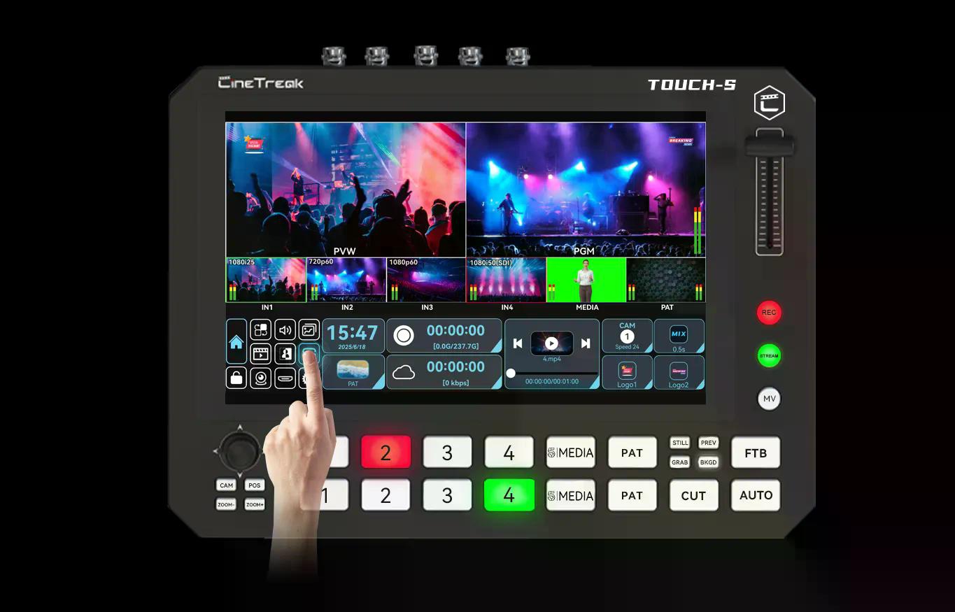Tap the Home icon on the touchscreen
Image resolution: width=955 pixels, height=612 pixels.
(x=236, y=341)
